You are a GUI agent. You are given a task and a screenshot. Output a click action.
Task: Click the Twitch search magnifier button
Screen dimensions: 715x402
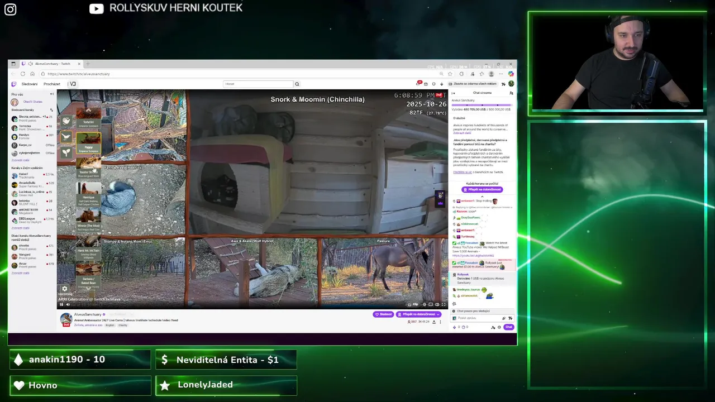pyautogui.click(x=297, y=84)
